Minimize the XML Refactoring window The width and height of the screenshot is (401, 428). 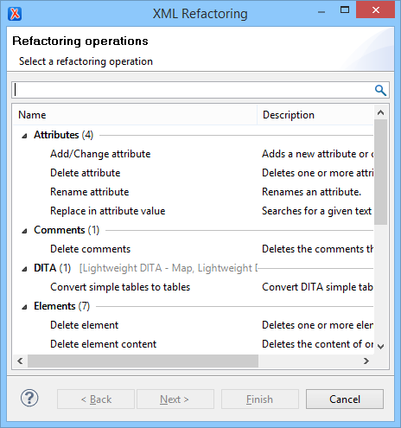coord(321,11)
